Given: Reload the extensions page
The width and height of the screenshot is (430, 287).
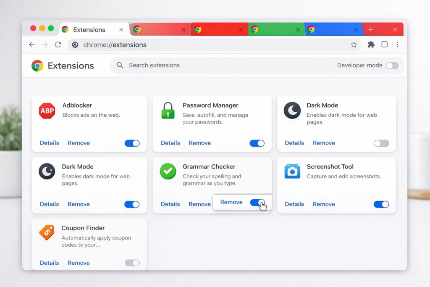Looking at the screenshot, I should [58, 45].
